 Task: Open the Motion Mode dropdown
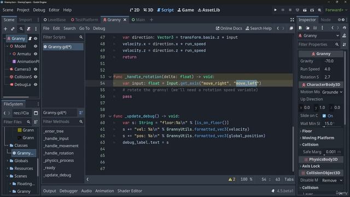[332, 92]
